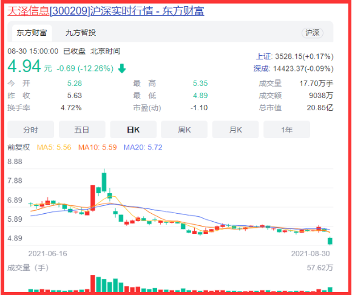Click the chart start date 2021-06-16

tap(47, 254)
